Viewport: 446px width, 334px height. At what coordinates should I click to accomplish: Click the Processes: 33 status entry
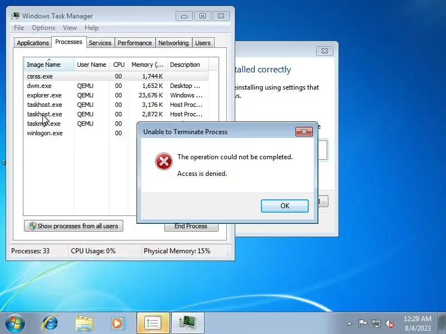coord(30,251)
